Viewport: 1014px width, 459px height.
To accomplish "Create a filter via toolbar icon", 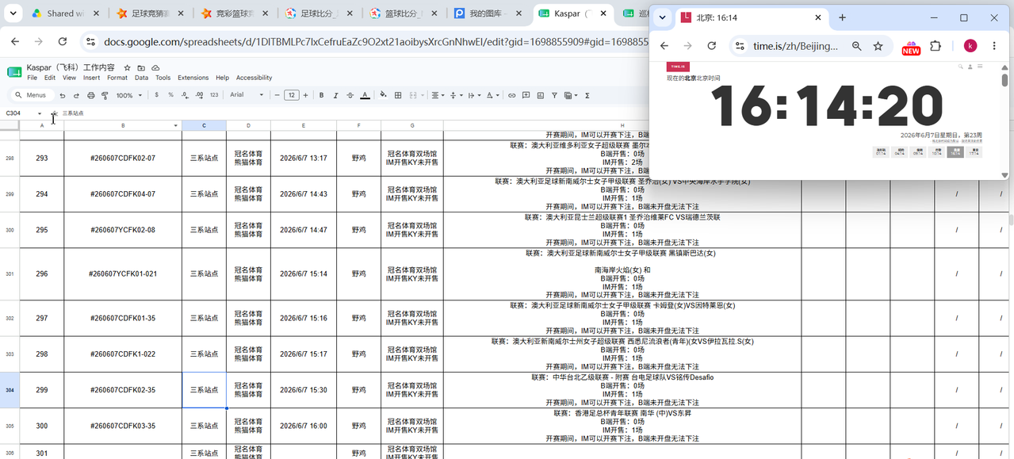I will 555,95.
